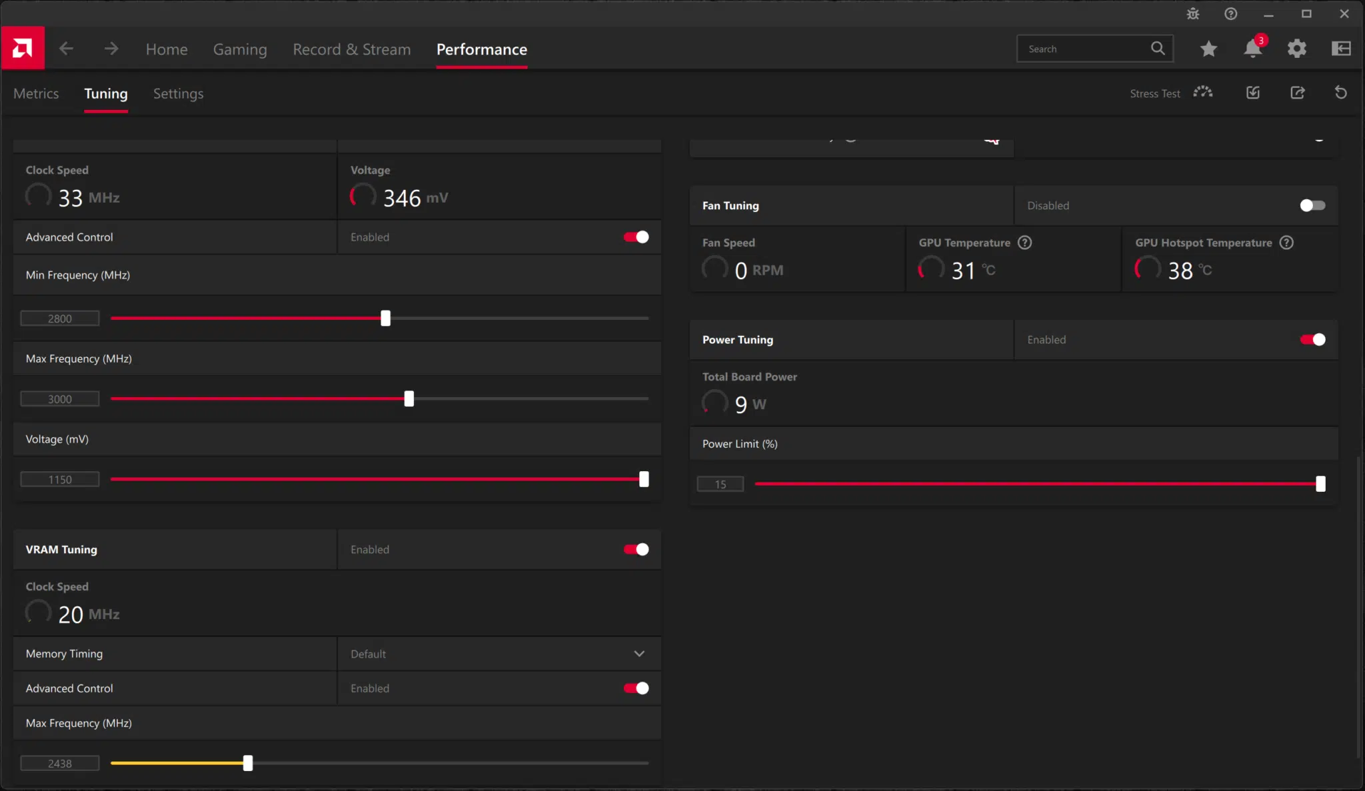
Task: Open the Home tab
Action: (x=167, y=49)
